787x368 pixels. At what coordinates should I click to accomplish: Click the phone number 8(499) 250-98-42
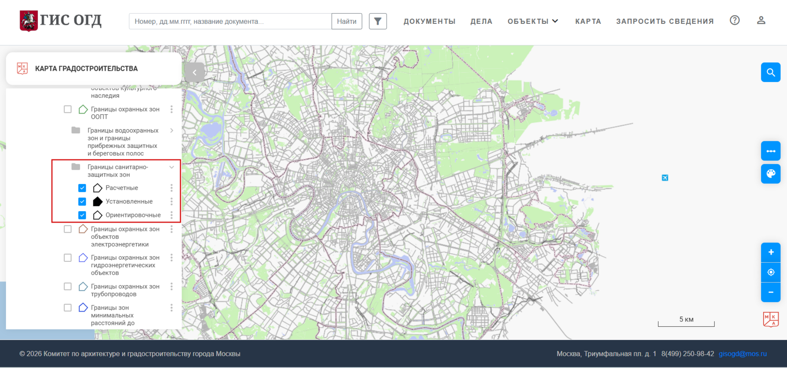click(x=688, y=353)
